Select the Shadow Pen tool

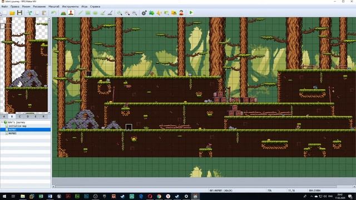110,13
